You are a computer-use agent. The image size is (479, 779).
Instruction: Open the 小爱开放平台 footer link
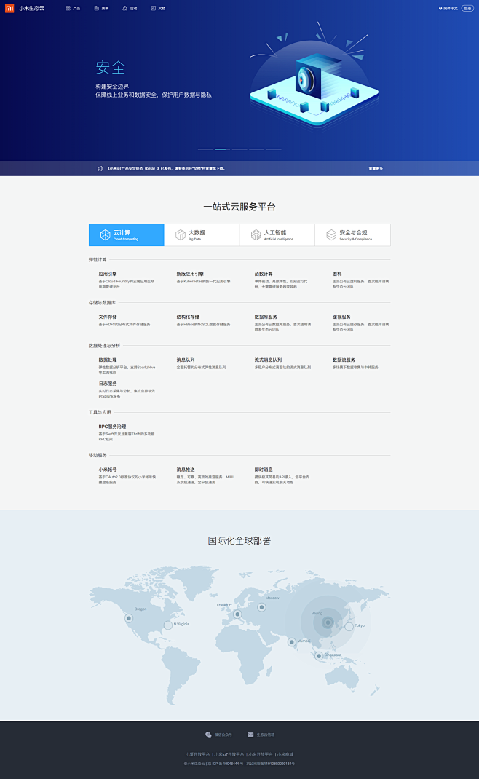[x=198, y=754]
